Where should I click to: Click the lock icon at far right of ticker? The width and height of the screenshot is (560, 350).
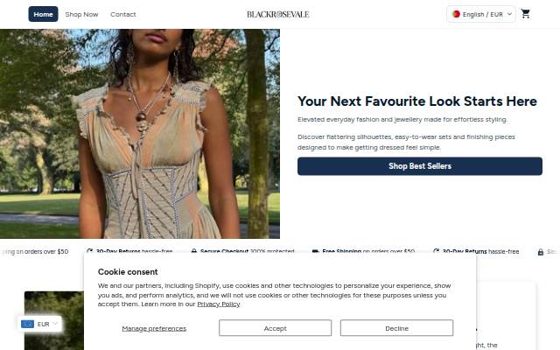click(541, 252)
